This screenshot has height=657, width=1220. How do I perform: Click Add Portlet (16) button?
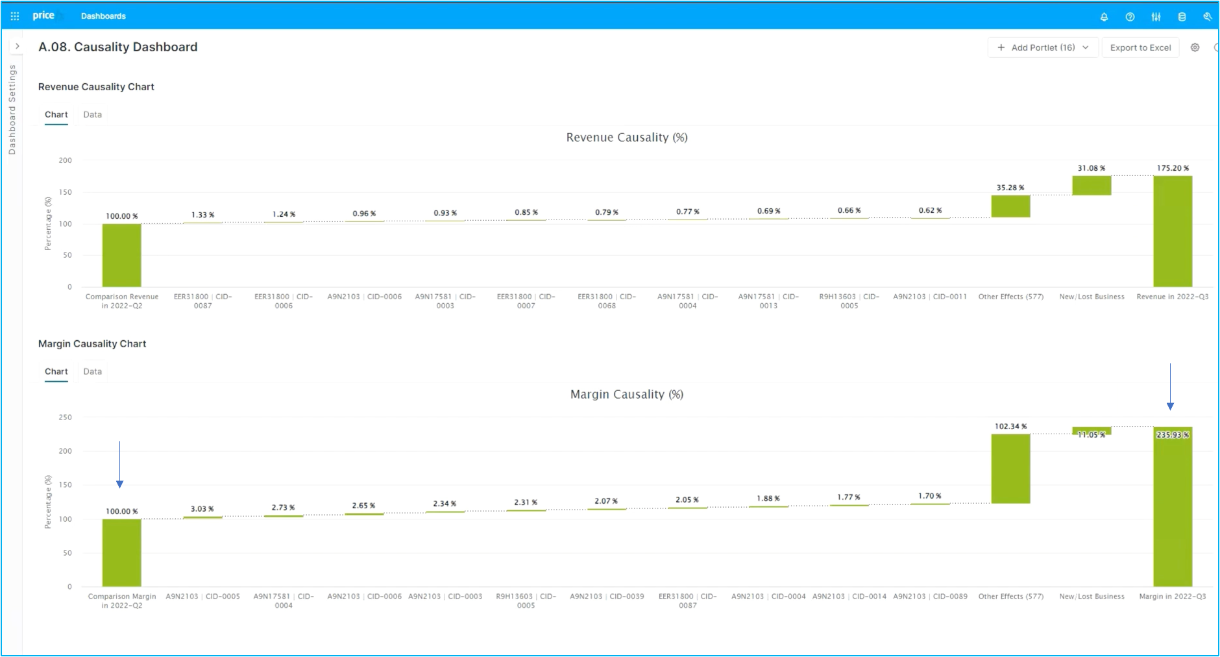tap(1042, 47)
